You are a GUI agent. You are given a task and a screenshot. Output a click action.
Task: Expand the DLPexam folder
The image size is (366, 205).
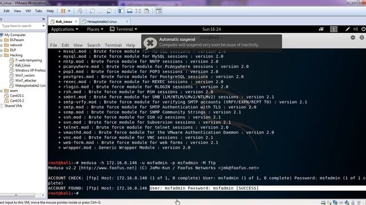(1, 40)
